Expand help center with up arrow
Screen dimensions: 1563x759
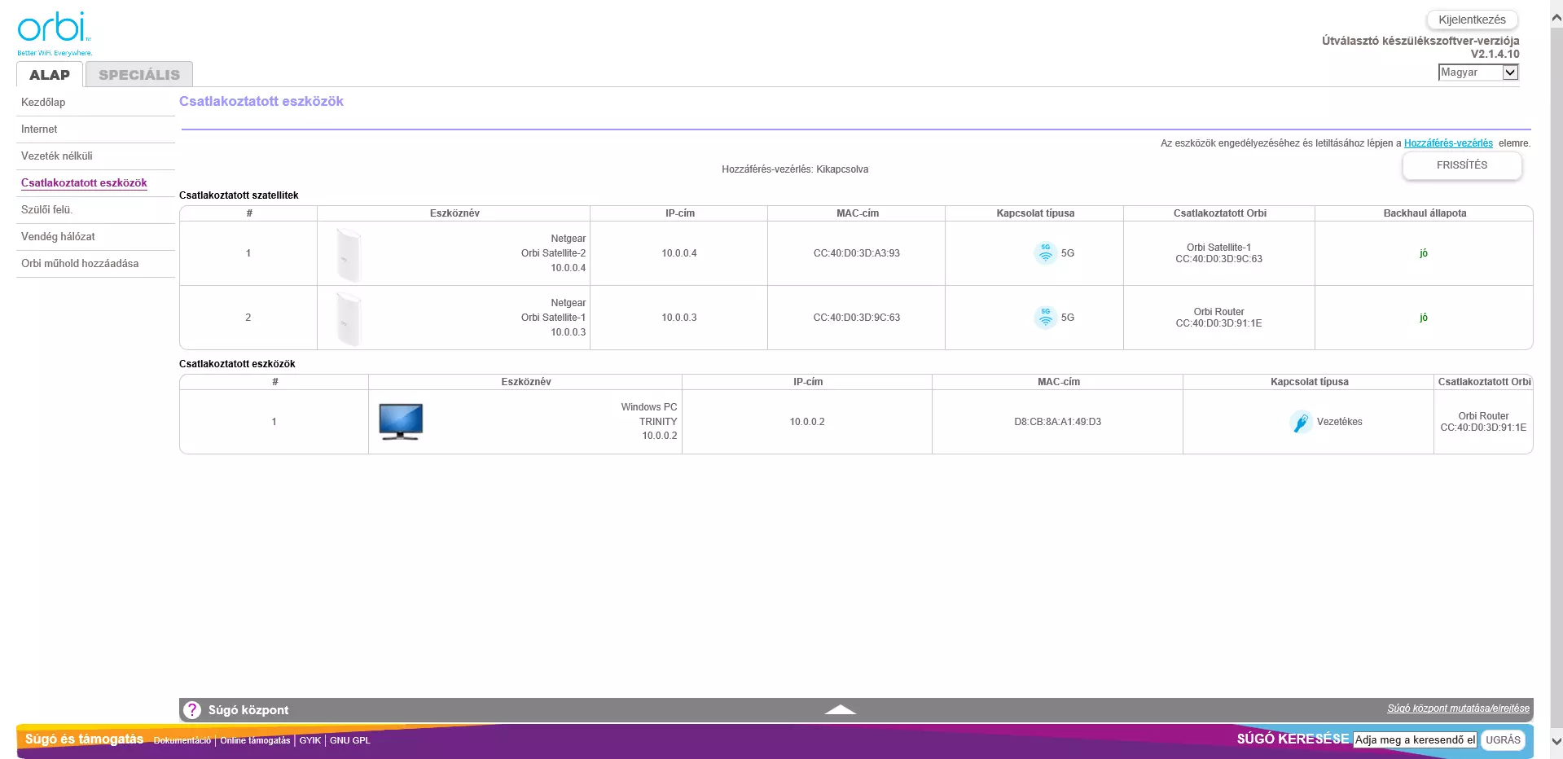tap(840, 709)
